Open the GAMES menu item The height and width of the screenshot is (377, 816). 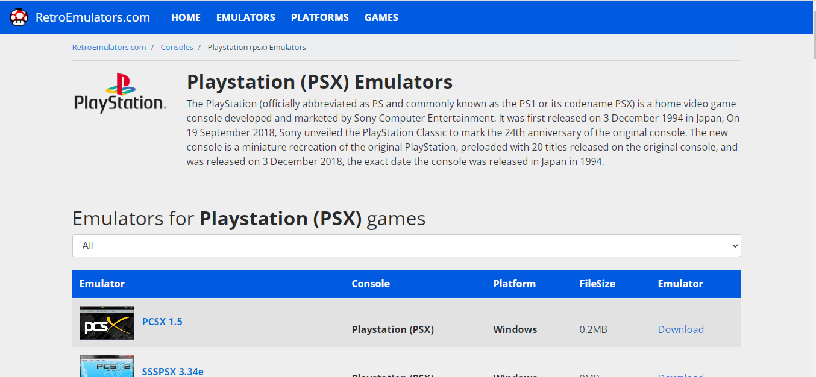click(381, 17)
